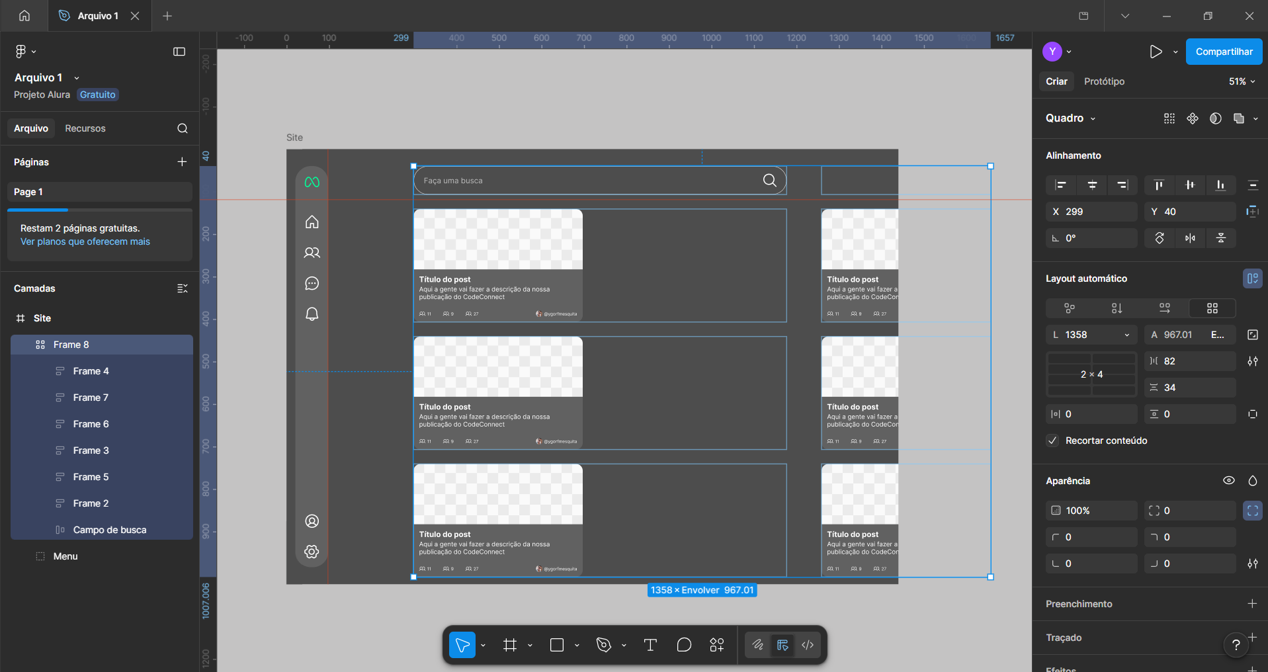Screen dimensions: 1268x672
Task: Select the Campo de busca layer
Action: (102, 530)
